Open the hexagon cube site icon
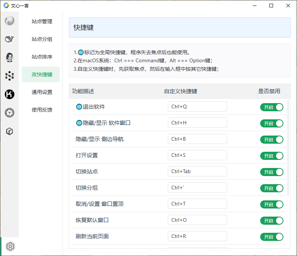The width and height of the screenshot is (297, 256). [x=10, y=131]
